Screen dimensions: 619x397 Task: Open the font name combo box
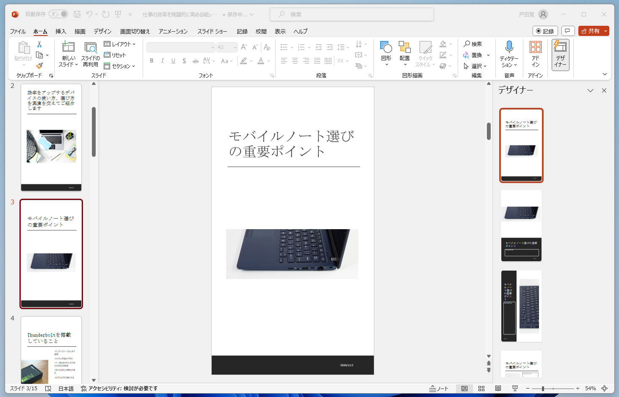coord(181,47)
